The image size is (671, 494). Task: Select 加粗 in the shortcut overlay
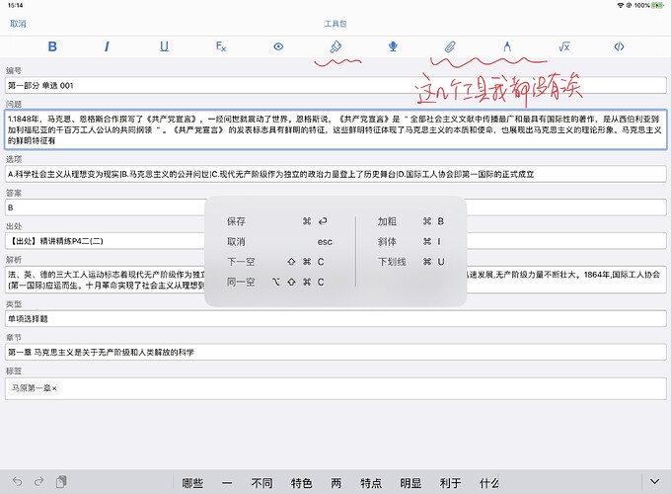click(410, 221)
